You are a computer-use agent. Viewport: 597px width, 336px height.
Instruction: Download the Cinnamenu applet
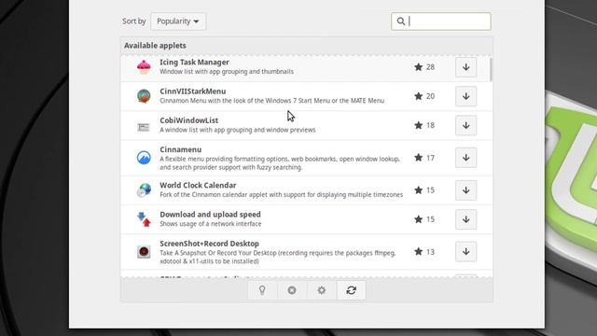[x=466, y=158]
